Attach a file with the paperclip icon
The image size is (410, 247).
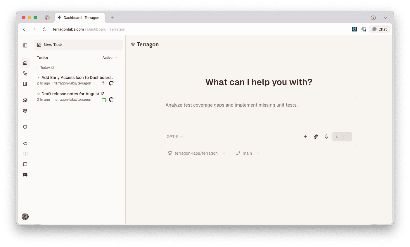(316, 136)
